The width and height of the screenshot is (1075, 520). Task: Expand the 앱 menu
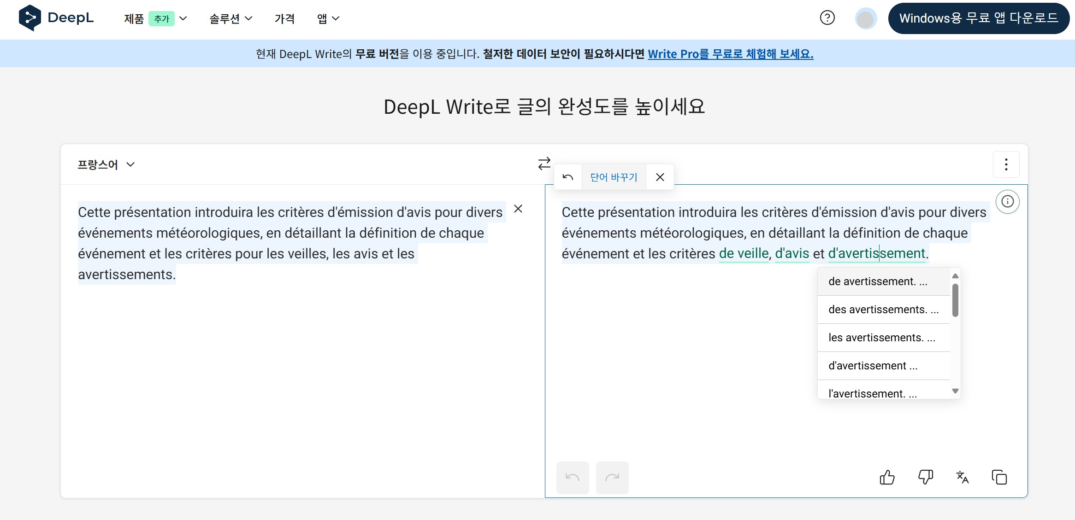click(328, 18)
